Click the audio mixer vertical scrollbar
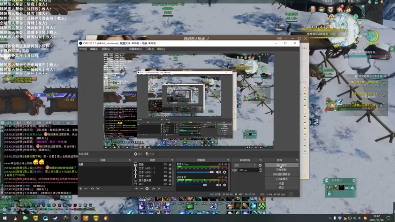The height and width of the screenshot is (222, 395). 229,176
